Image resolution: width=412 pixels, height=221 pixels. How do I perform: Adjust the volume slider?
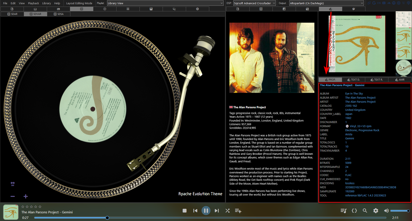coord(400,210)
